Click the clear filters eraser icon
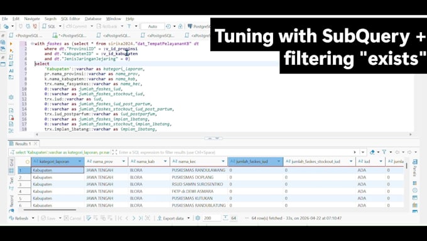 click(372, 152)
